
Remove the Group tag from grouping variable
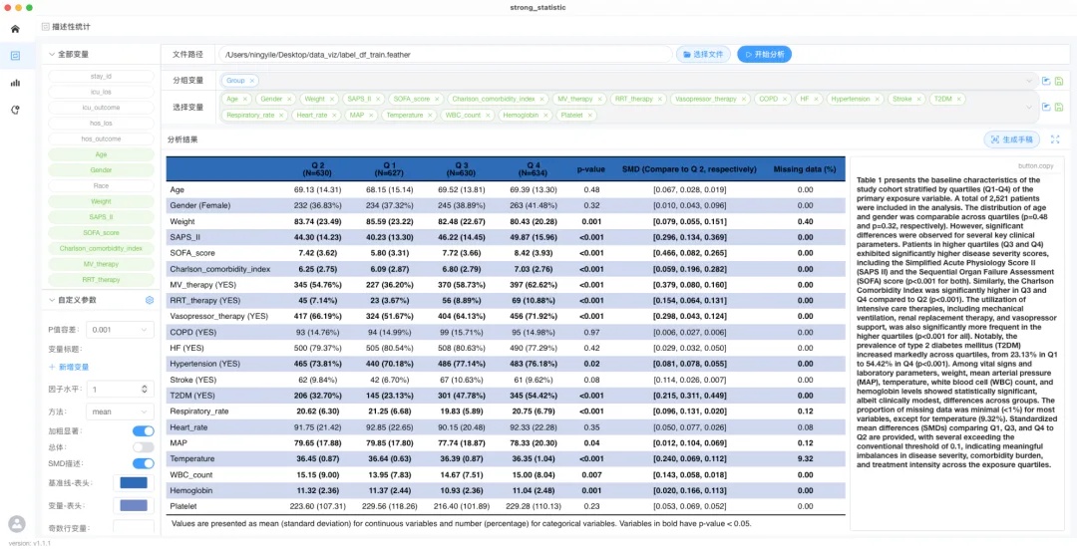(x=252, y=81)
